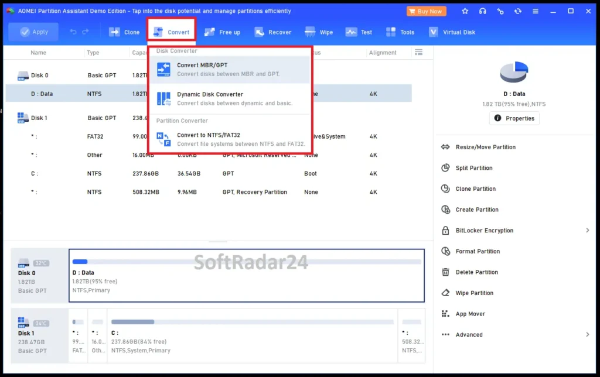
Task: Expand BitLocker Encryption submenu arrow
Action: (x=587, y=230)
